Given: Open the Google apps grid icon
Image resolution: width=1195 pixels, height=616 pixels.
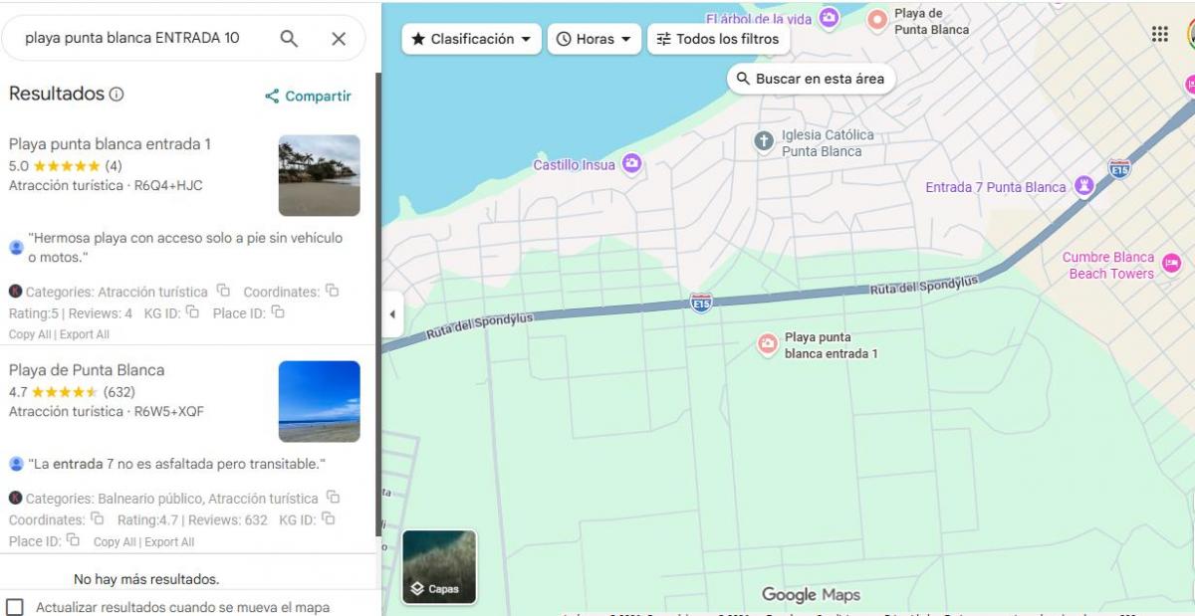Looking at the screenshot, I should tap(1160, 34).
